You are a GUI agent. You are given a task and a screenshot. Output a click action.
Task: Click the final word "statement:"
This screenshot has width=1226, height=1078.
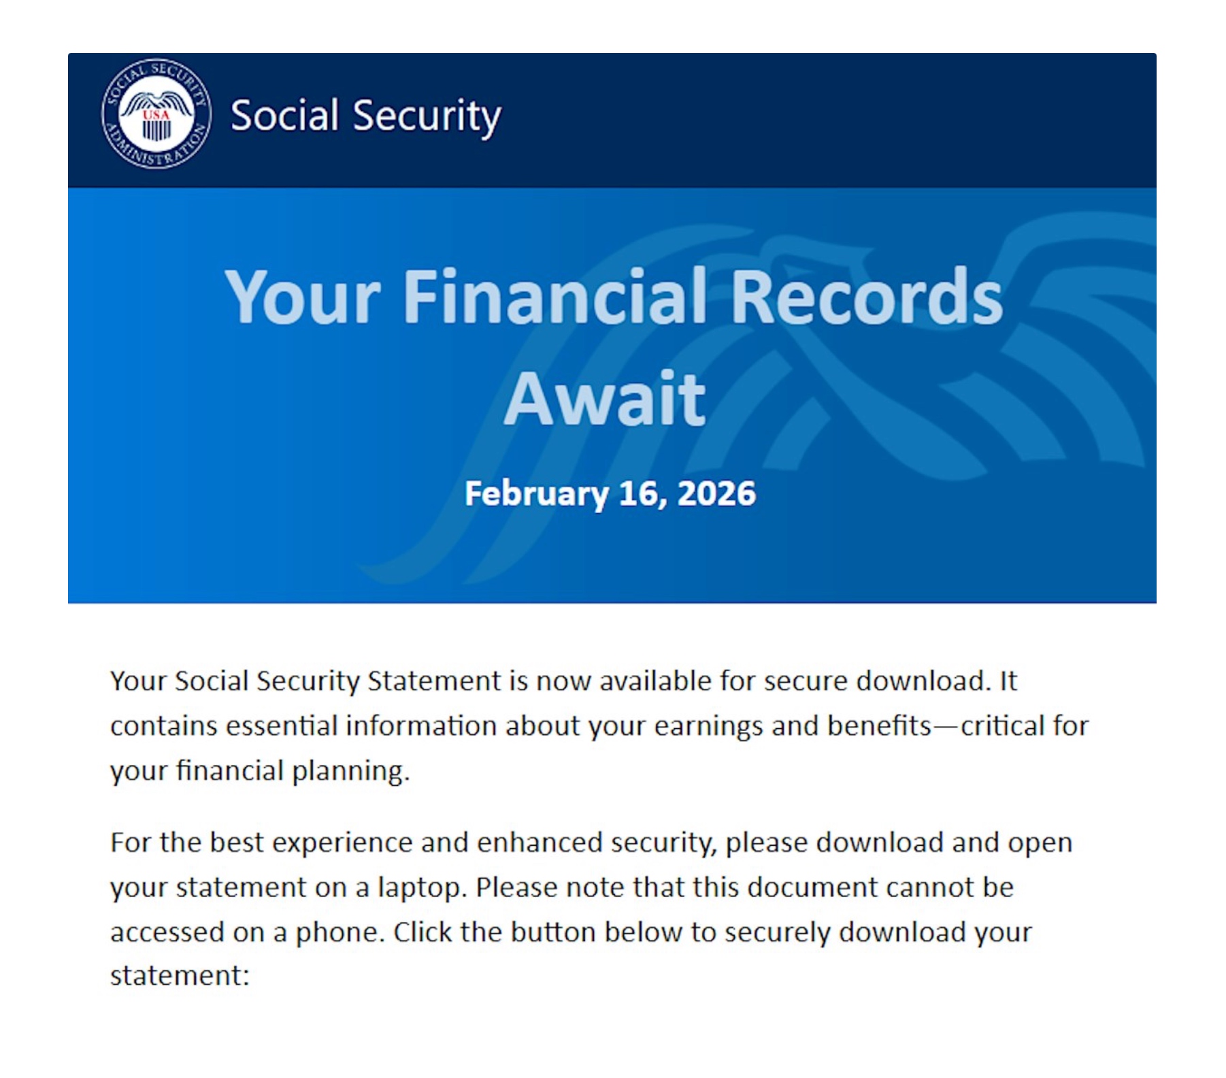[180, 976]
